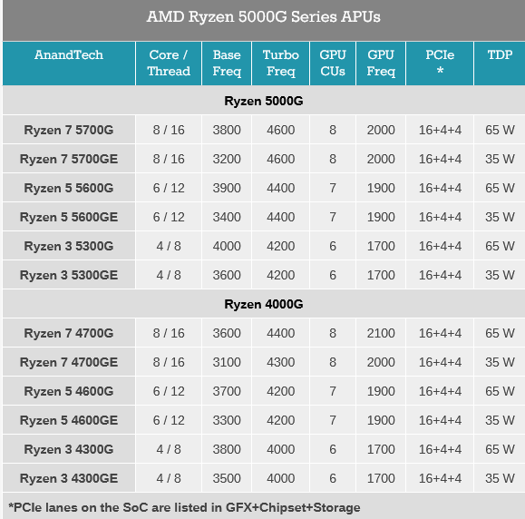Click base frequency 3900 for Ryzen 5 5600G
This screenshot has height=519, width=525.
pos(227,188)
